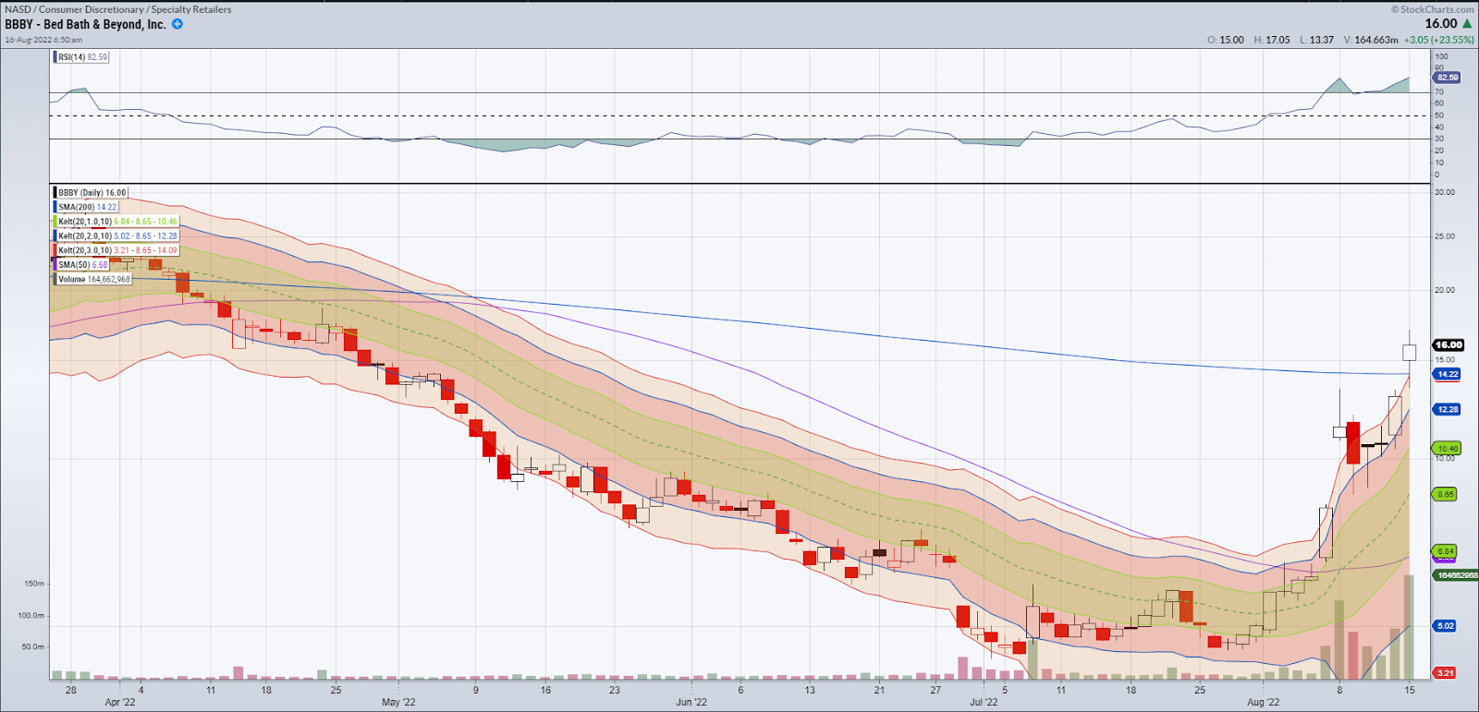Select the BBBY (Daily) 16.00 legend entry
The image size is (1479, 712).
90,193
